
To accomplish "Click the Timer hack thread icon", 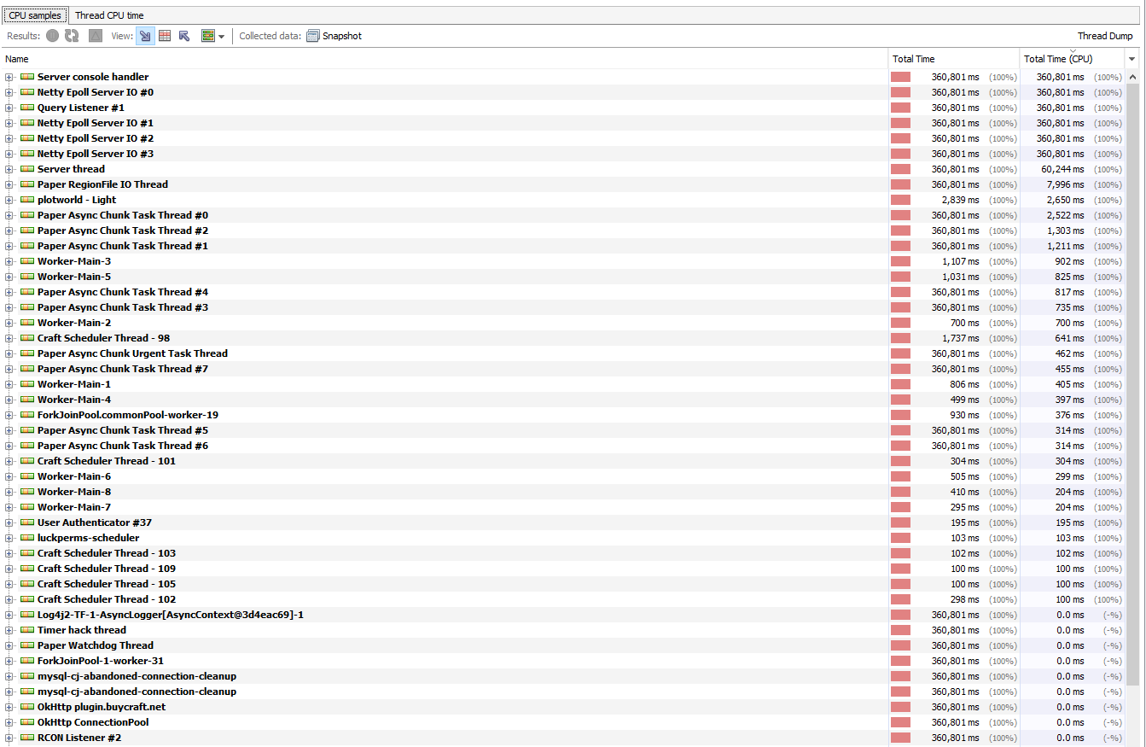I will 27,630.
